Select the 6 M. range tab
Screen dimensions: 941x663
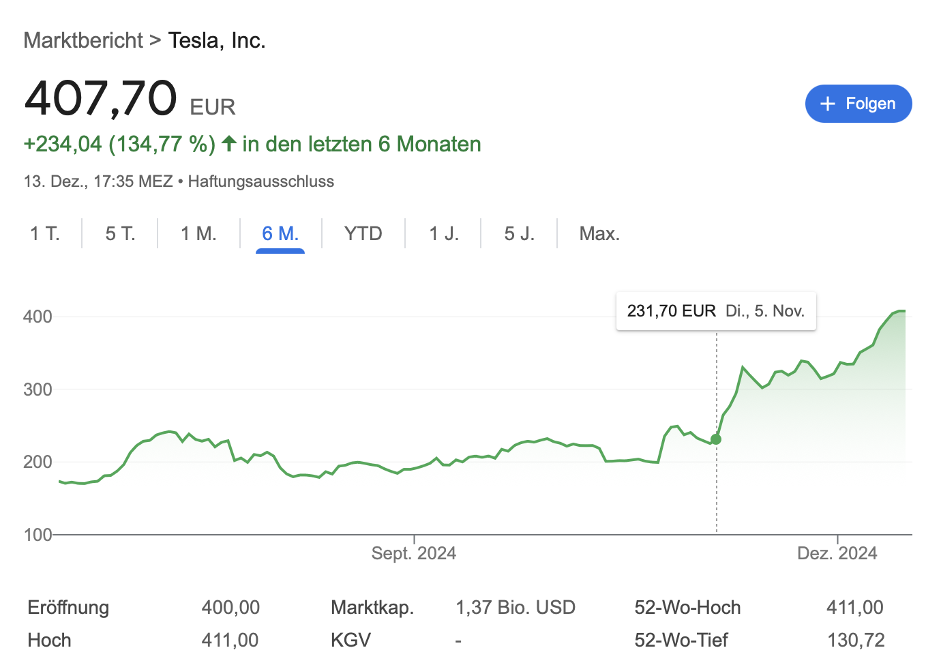click(280, 234)
